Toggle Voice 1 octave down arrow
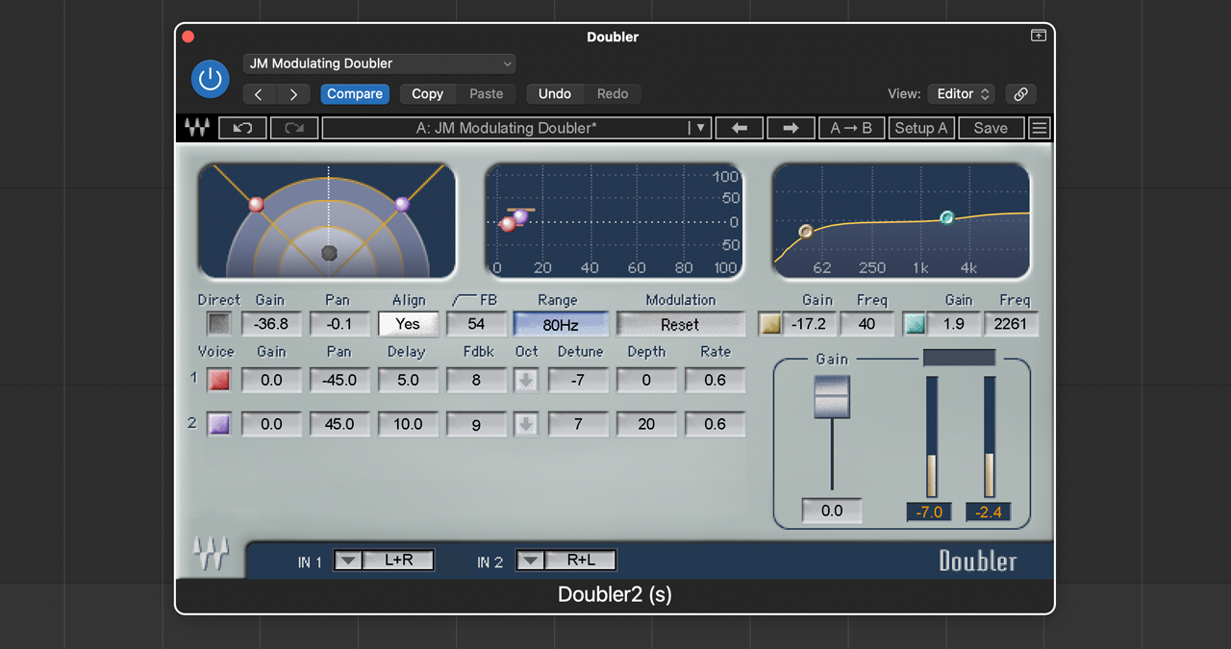Image resolution: width=1231 pixels, height=649 pixels. point(526,381)
